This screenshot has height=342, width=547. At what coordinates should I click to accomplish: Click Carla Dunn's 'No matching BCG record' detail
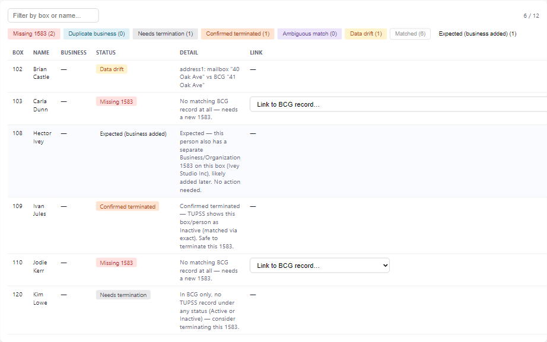(209, 109)
